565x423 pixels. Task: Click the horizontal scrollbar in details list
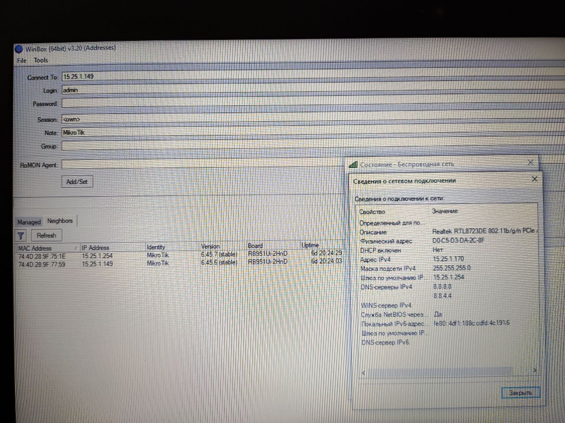(x=440, y=372)
